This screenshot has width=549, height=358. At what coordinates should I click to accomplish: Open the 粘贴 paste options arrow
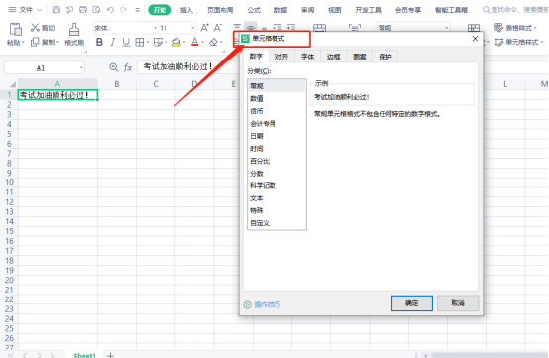pyautogui.click(x=23, y=43)
